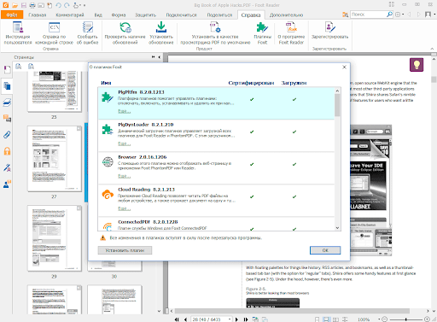
Task: Select page 25 thumbnail
Action: pos(55,91)
